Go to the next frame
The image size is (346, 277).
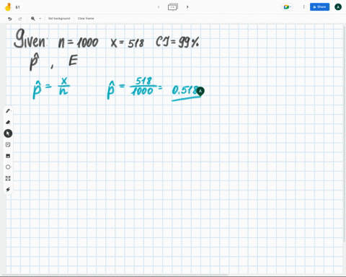pos(187,7)
